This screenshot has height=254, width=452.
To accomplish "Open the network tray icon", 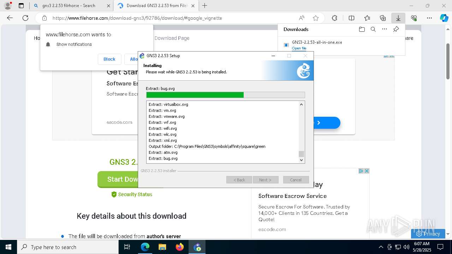I will pos(398,247).
